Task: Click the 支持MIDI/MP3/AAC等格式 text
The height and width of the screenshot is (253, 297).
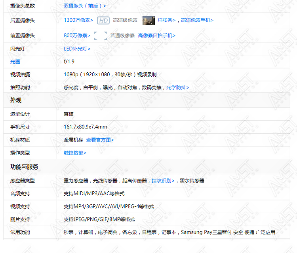Action: pos(94,194)
